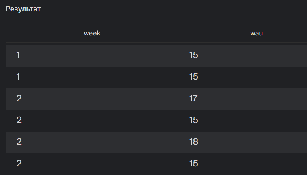
Task: Select the last visible result row
Action: point(118,163)
